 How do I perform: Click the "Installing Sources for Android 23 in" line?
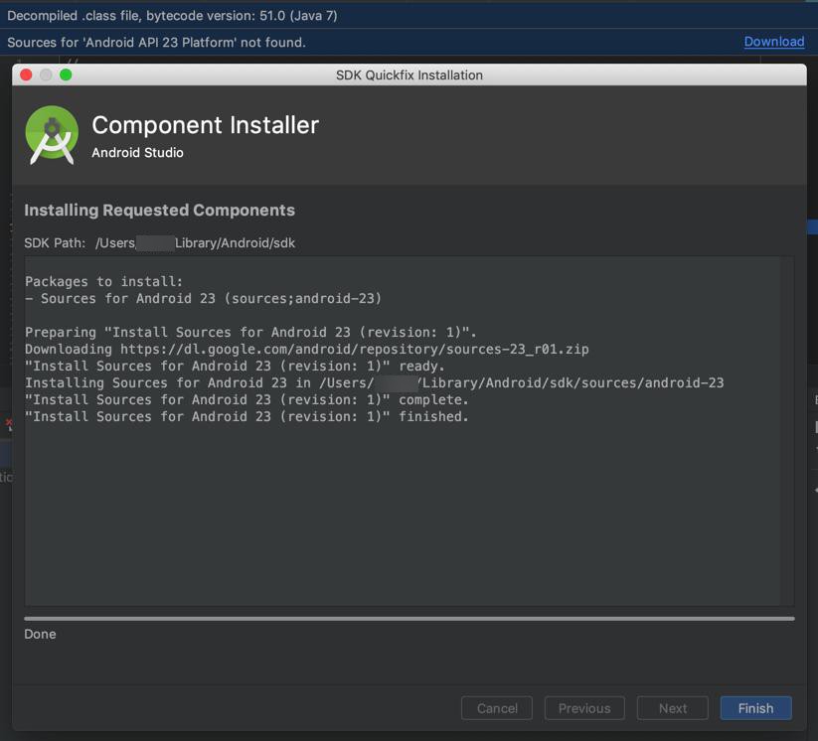tap(375, 383)
